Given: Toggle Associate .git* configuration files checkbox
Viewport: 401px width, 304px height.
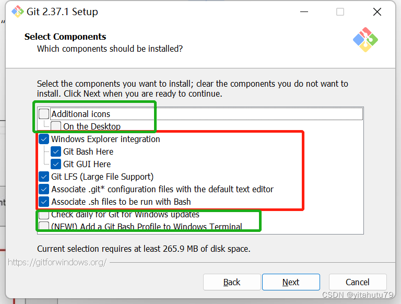Looking at the screenshot, I should (x=44, y=189).
